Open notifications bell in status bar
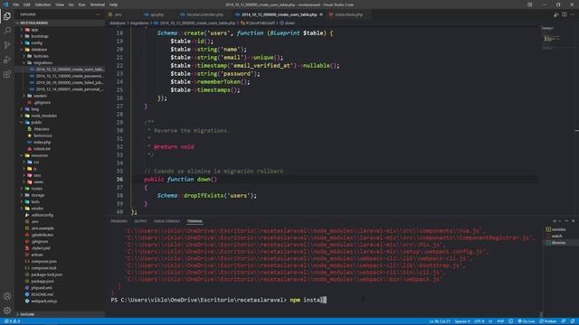This screenshot has width=579, height=325. coord(573,321)
